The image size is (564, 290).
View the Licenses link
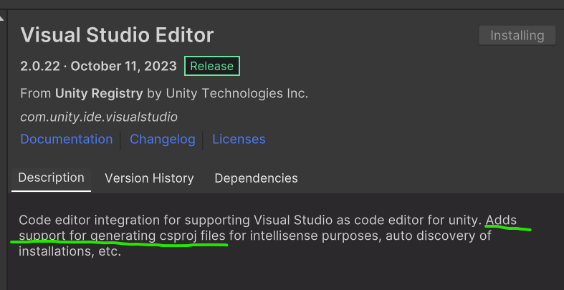tap(239, 139)
